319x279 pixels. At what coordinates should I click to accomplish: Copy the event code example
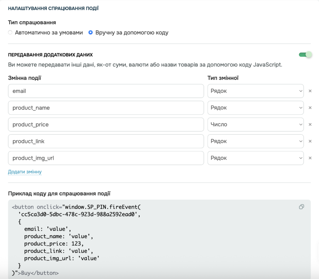301,207
